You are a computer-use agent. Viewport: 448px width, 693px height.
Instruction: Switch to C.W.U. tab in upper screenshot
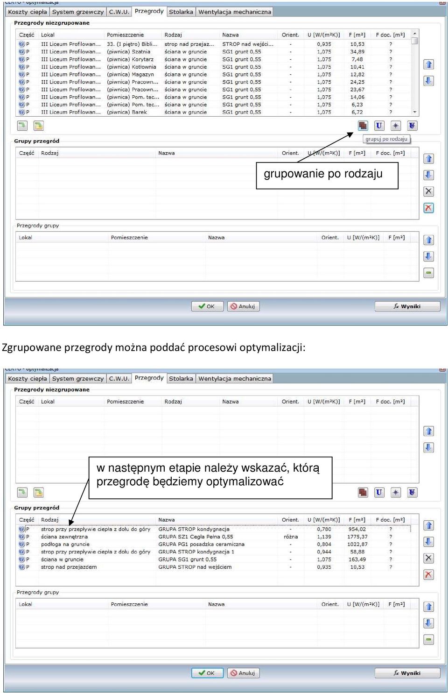(x=119, y=12)
